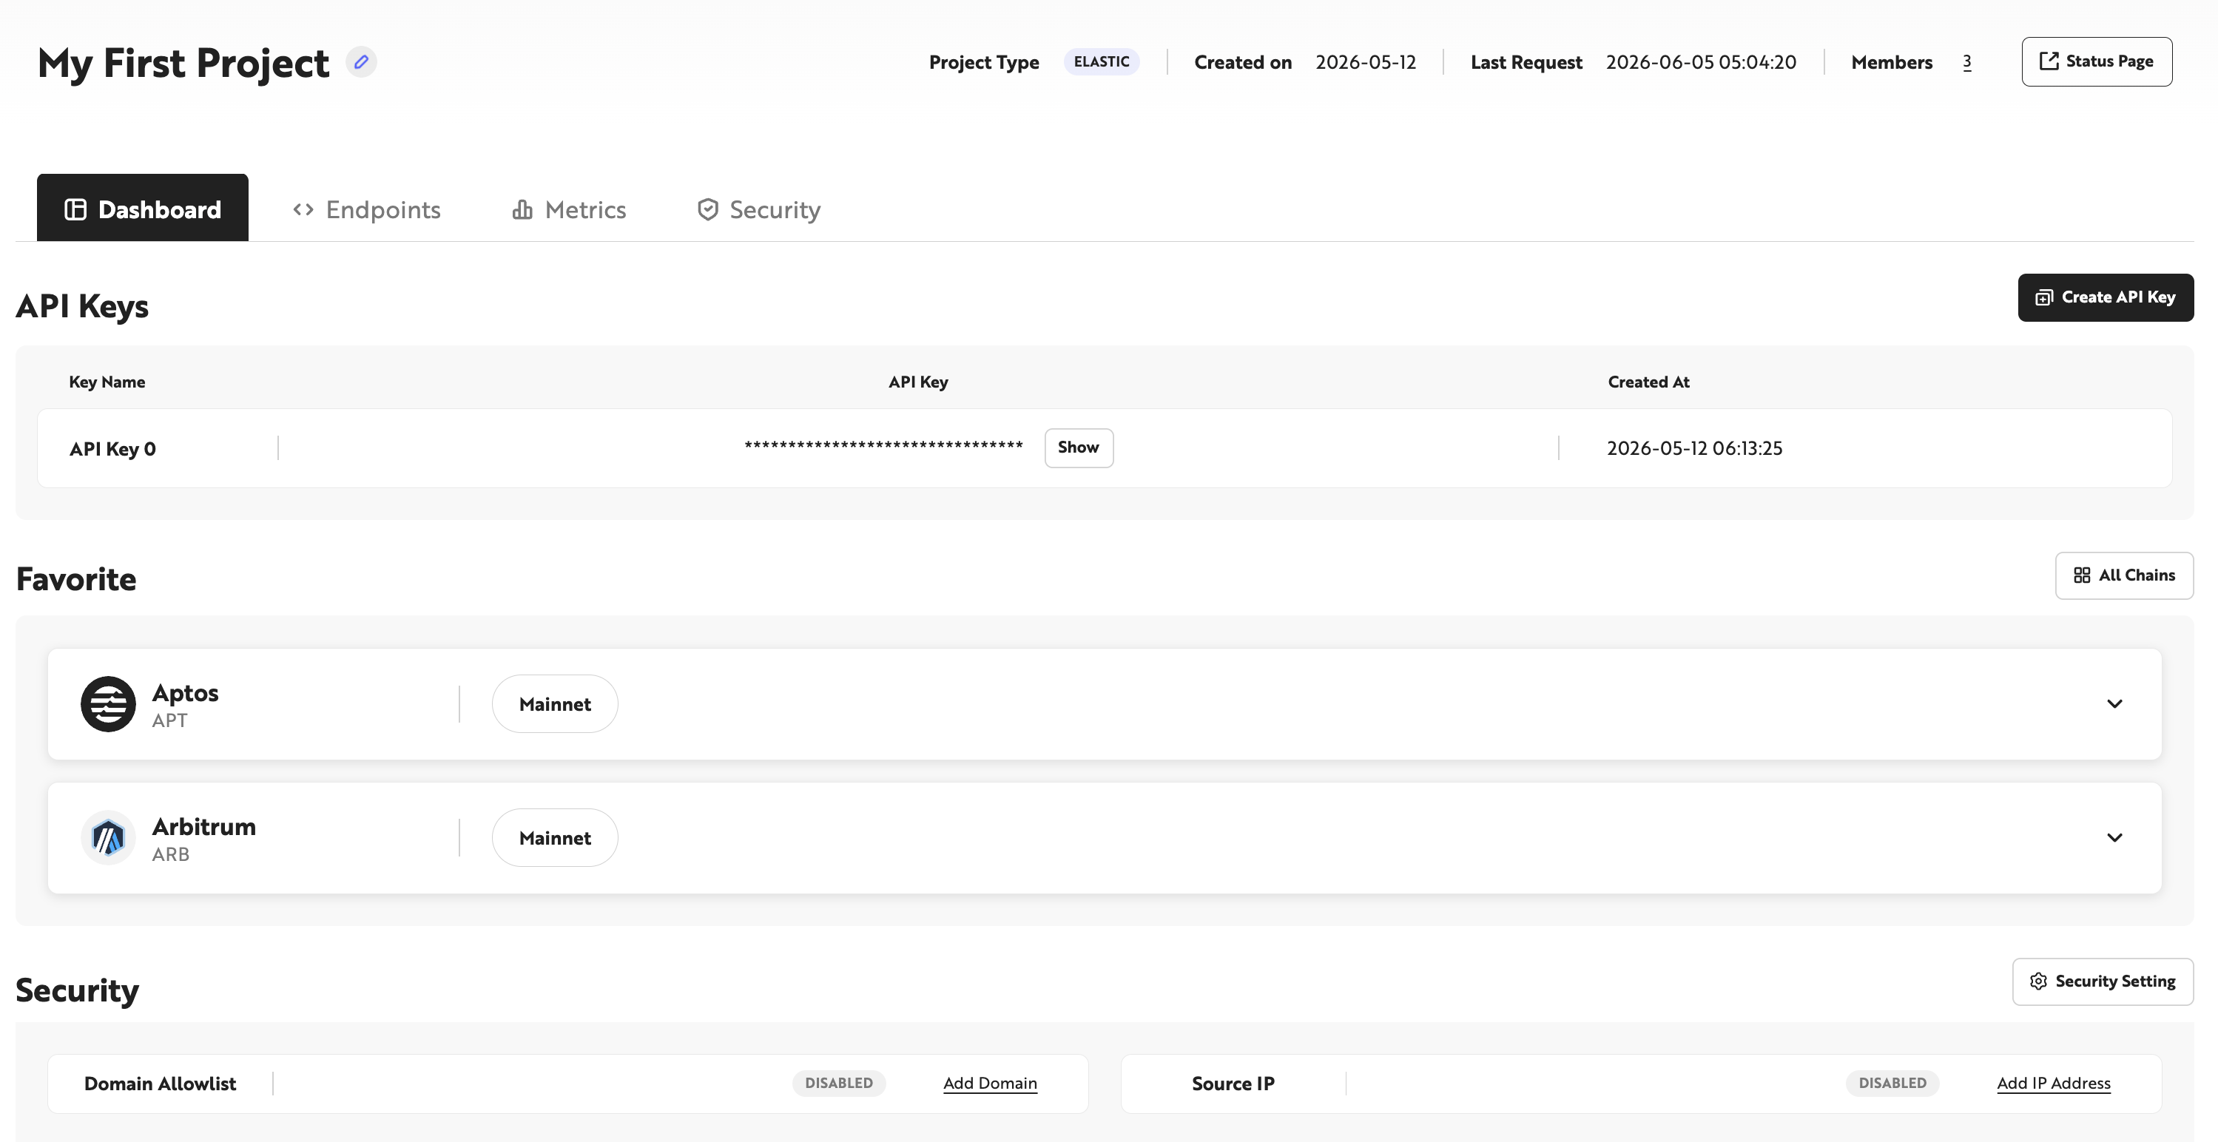Click the pencil edit icon beside project name

click(361, 62)
